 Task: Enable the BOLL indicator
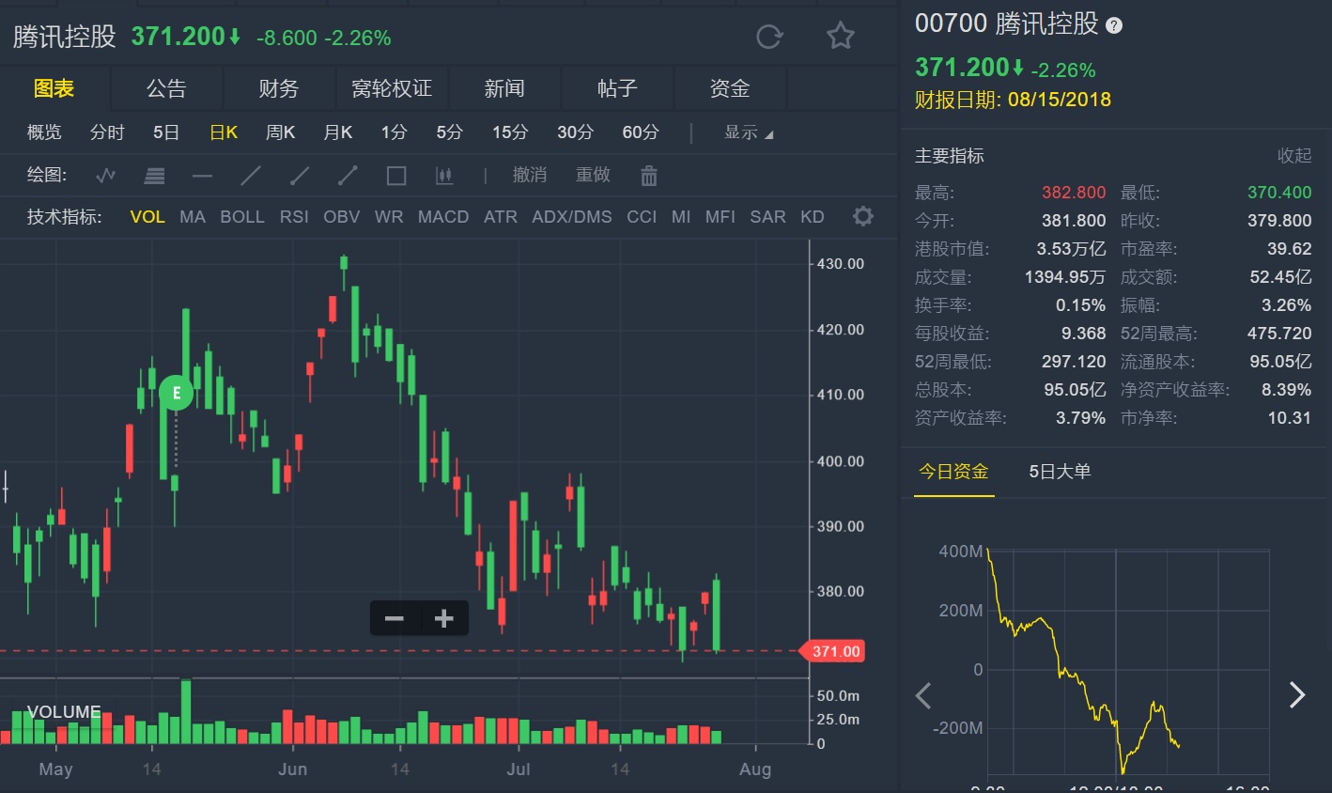pos(241,217)
